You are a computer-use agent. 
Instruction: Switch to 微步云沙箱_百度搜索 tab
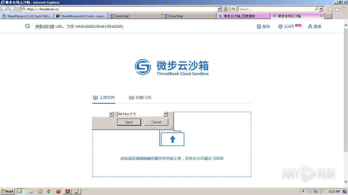243,16
